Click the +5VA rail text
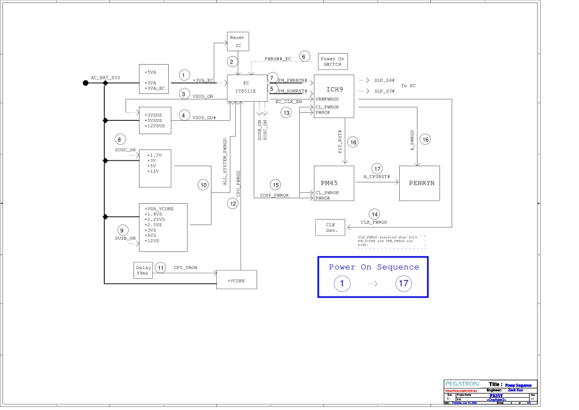Screen dimensions: 579x410 pos(151,73)
